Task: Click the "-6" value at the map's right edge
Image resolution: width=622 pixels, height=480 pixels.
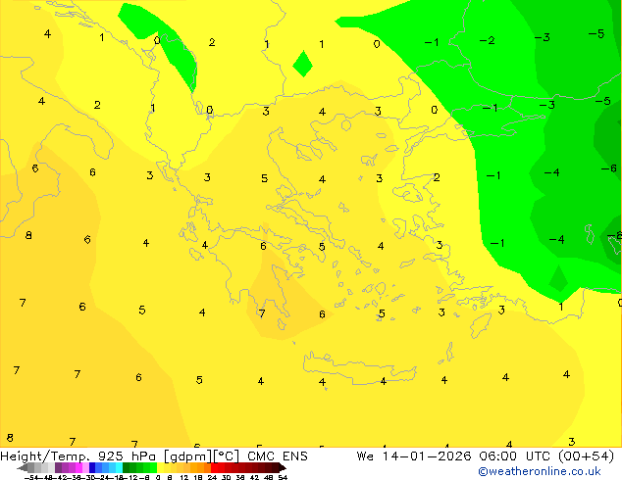Action: click(x=609, y=168)
